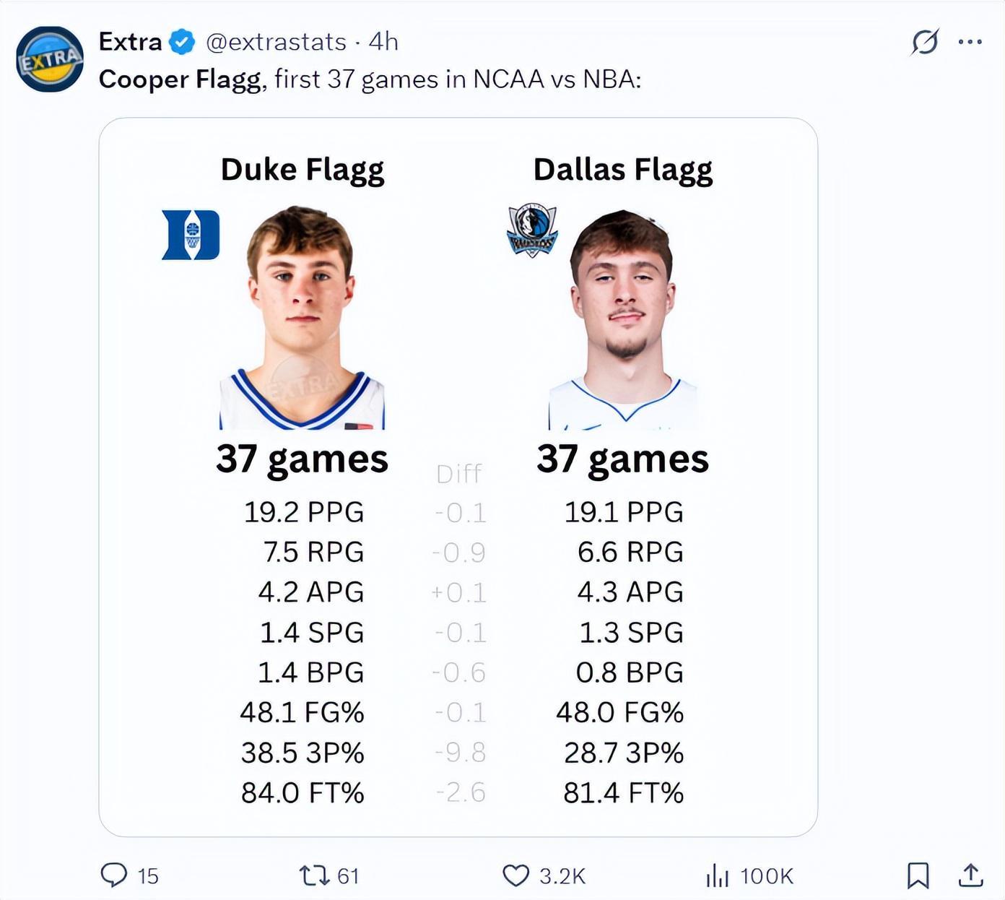Click the 3.2K likes count

pyautogui.click(x=562, y=876)
